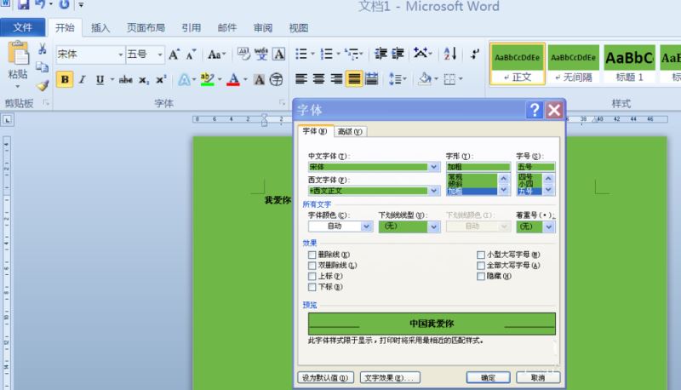Viewport: 681px width, 390px height.
Task: Click the bulleted list icon
Action: 301,54
